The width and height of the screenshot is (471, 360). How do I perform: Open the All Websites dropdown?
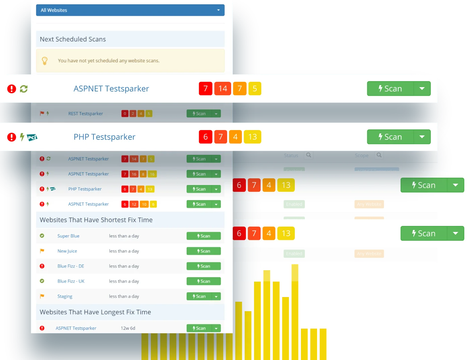click(130, 10)
